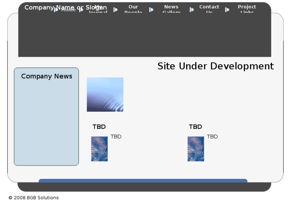Visit the Contact Us page
This screenshot has height=219, width=292.
(209, 9)
